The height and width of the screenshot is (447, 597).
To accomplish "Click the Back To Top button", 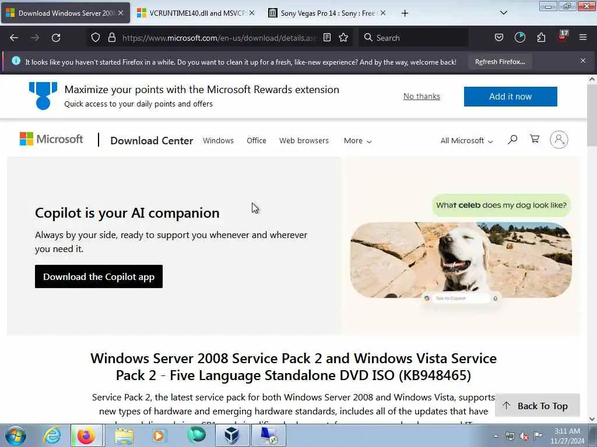I will 537,406.
